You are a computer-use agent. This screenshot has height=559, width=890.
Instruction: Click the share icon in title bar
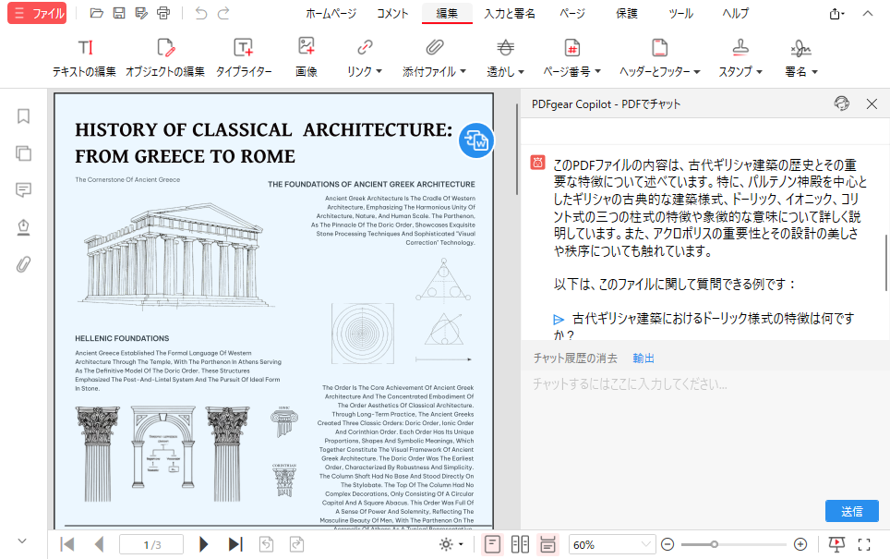click(x=836, y=14)
